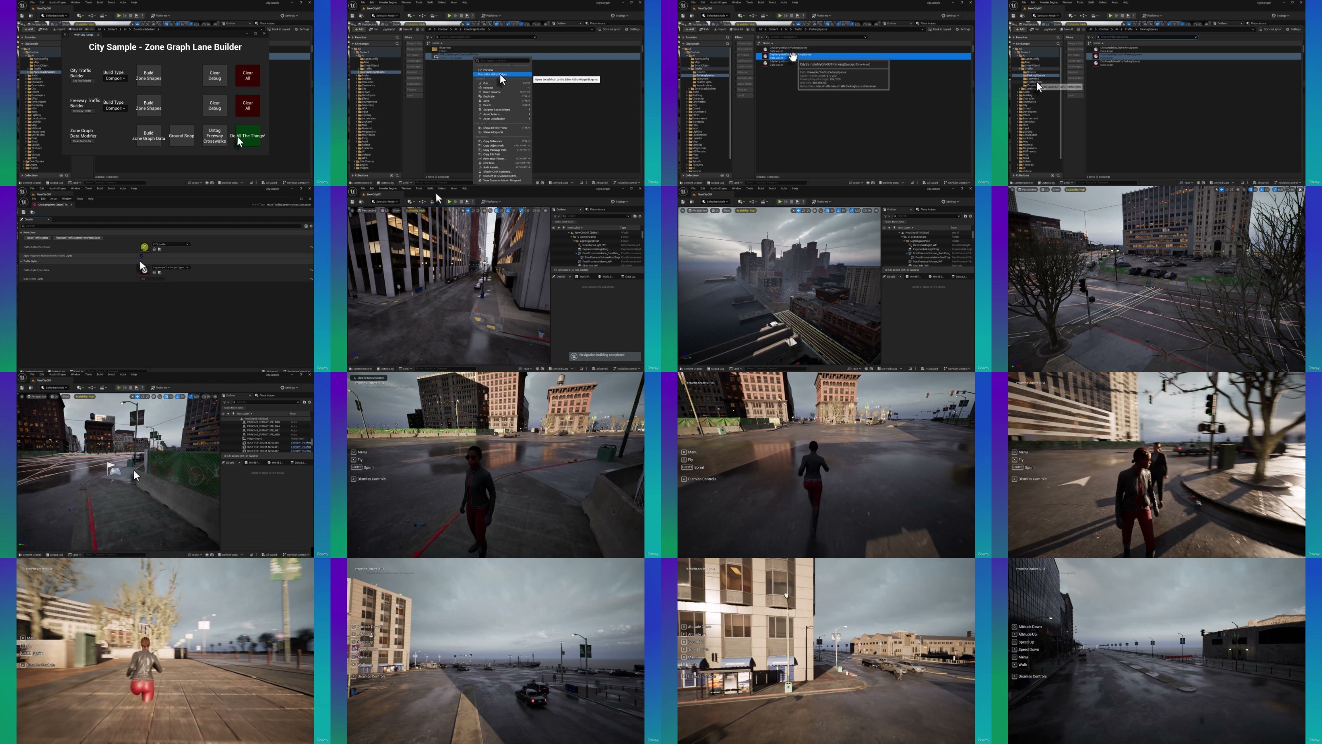Open Build Type dropdown for Freeway Traffic Builder

[115, 108]
